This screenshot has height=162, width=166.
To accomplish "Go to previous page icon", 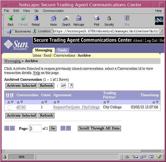I will pos(12,128).
